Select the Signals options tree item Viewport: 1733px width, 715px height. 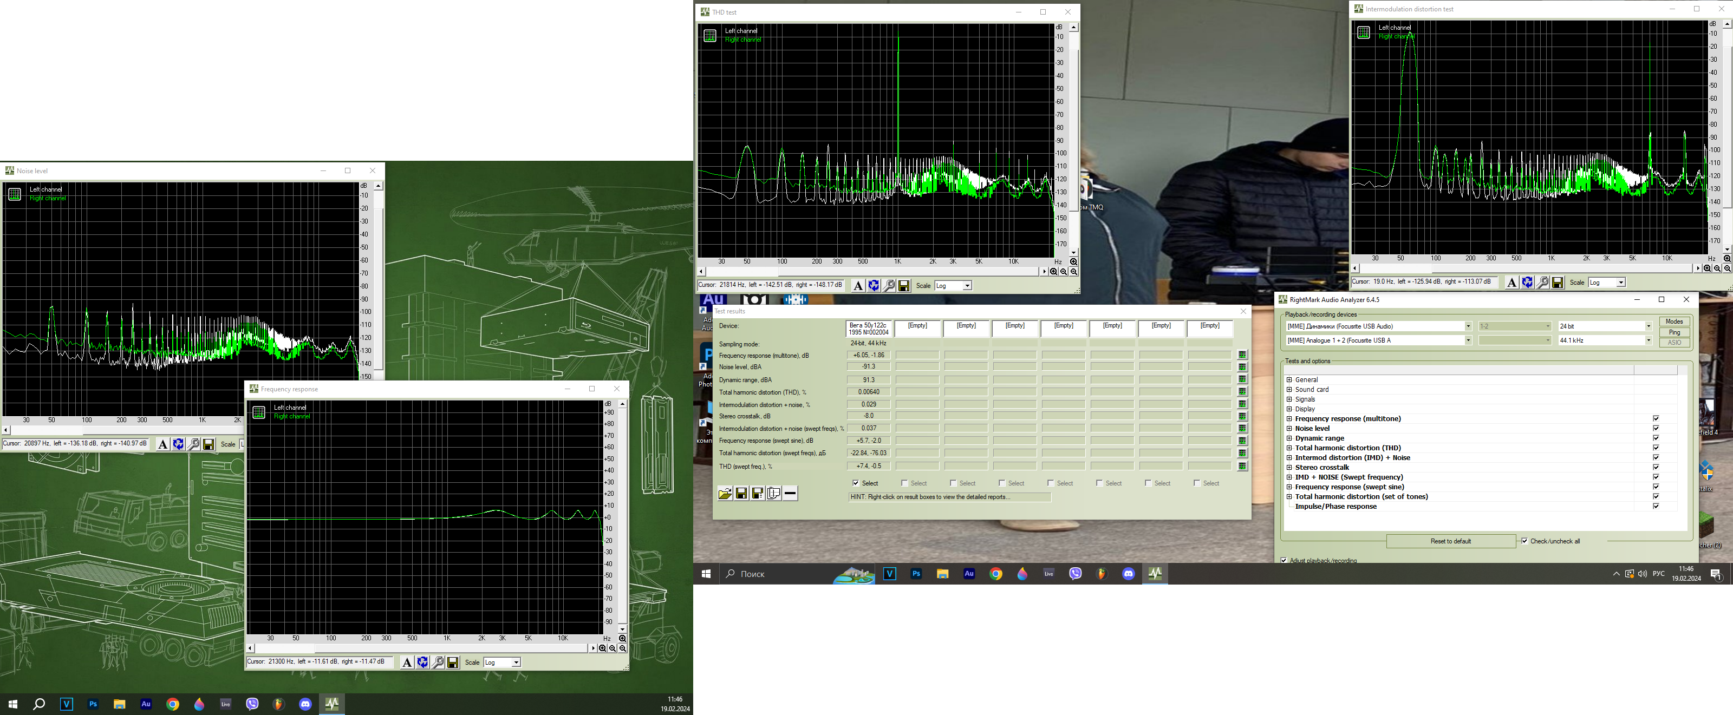pyautogui.click(x=1305, y=399)
